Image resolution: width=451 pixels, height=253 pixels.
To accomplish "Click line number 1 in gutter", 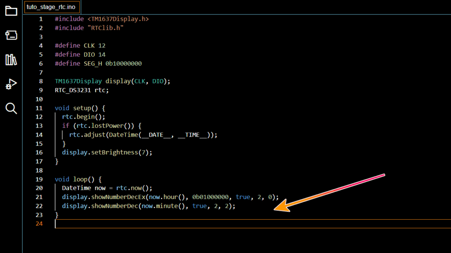I will [41, 19].
